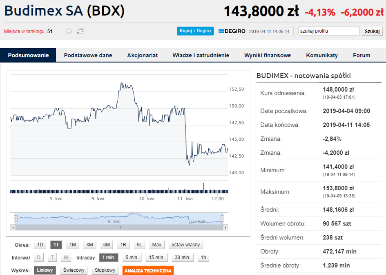
Task: Grab the right handle of chart navigator
Action: (x=223, y=218)
